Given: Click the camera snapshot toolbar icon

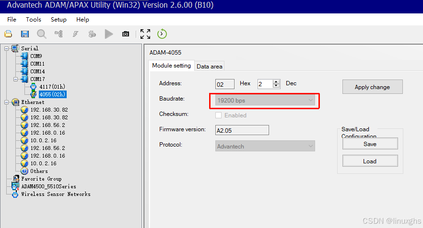Looking at the screenshot, I should 126,34.
